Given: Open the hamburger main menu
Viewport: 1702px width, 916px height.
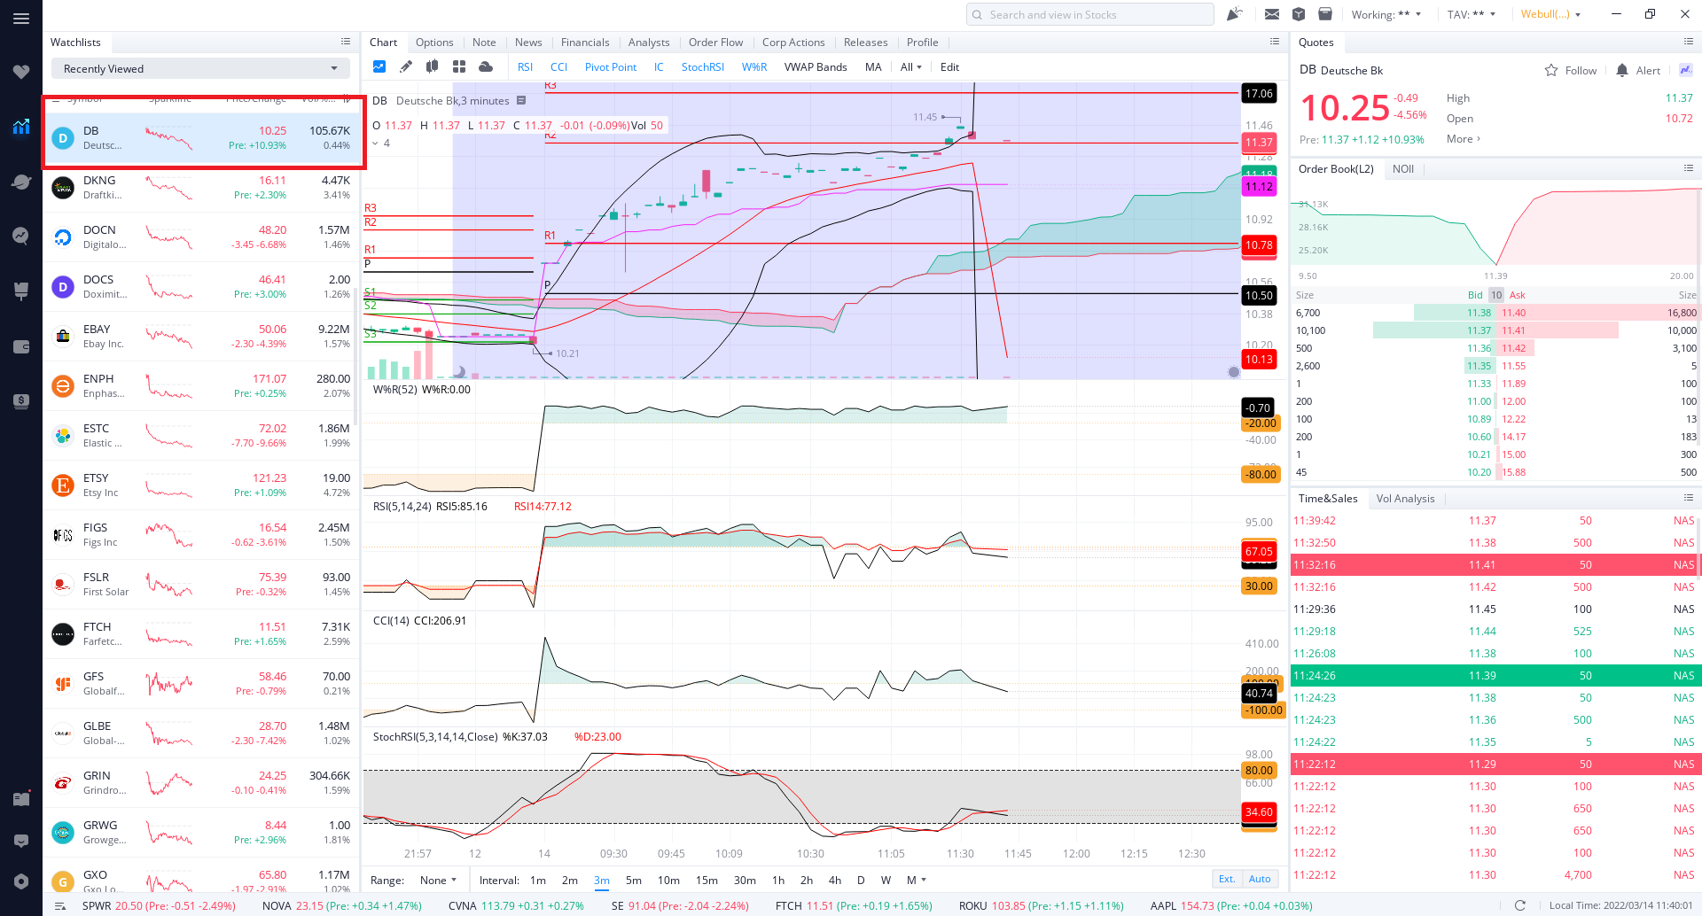Looking at the screenshot, I should tap(21, 18).
